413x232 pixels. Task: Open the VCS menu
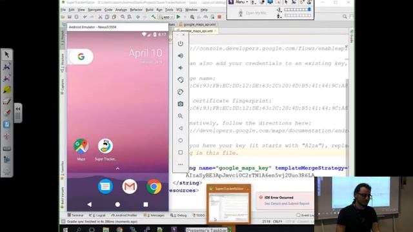pos(179,10)
